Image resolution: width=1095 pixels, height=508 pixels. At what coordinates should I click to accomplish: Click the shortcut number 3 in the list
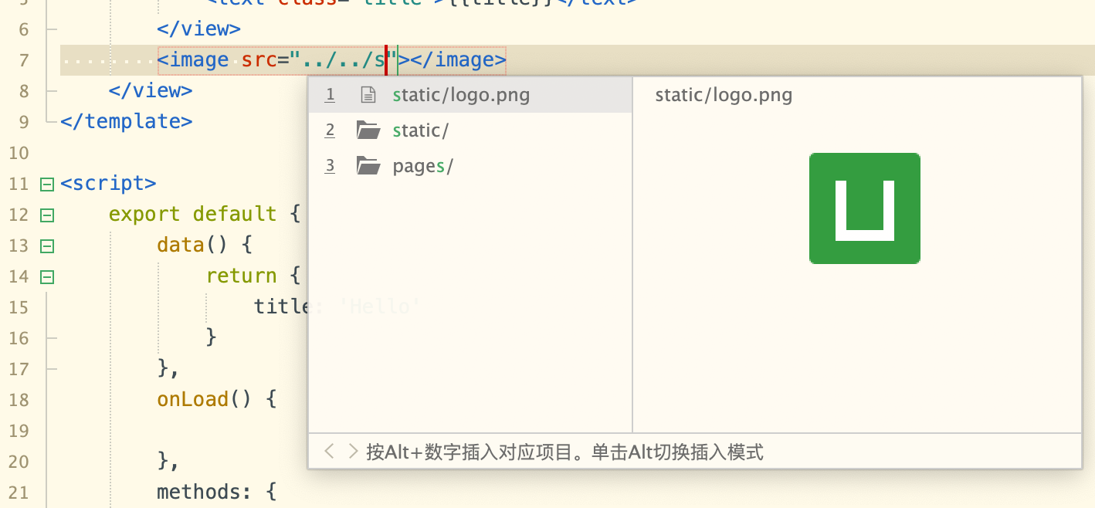click(331, 165)
